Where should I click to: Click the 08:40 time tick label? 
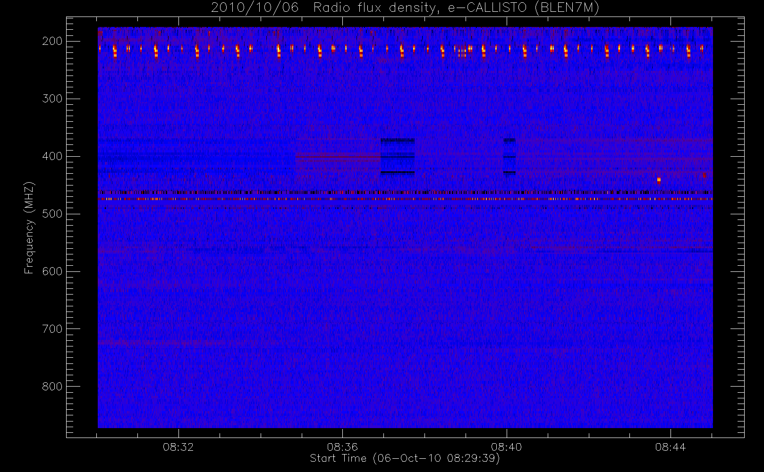pos(507,447)
